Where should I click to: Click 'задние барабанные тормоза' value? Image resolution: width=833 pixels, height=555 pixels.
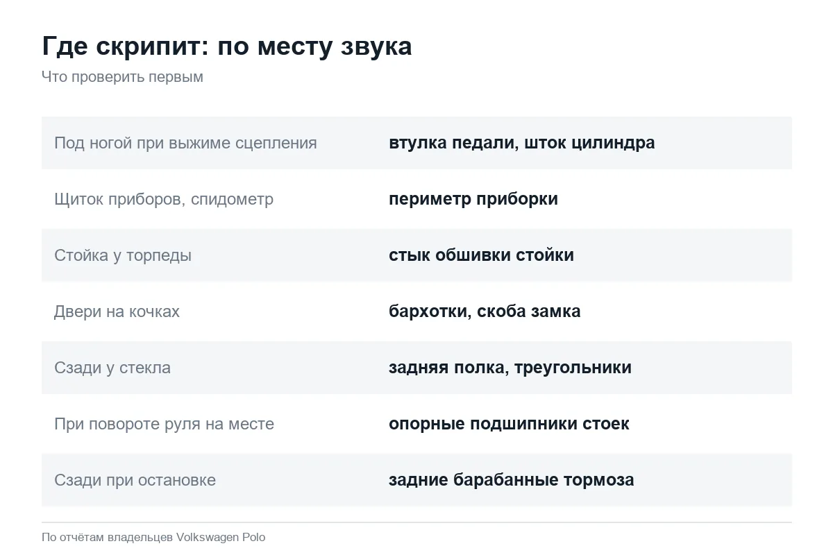(512, 480)
